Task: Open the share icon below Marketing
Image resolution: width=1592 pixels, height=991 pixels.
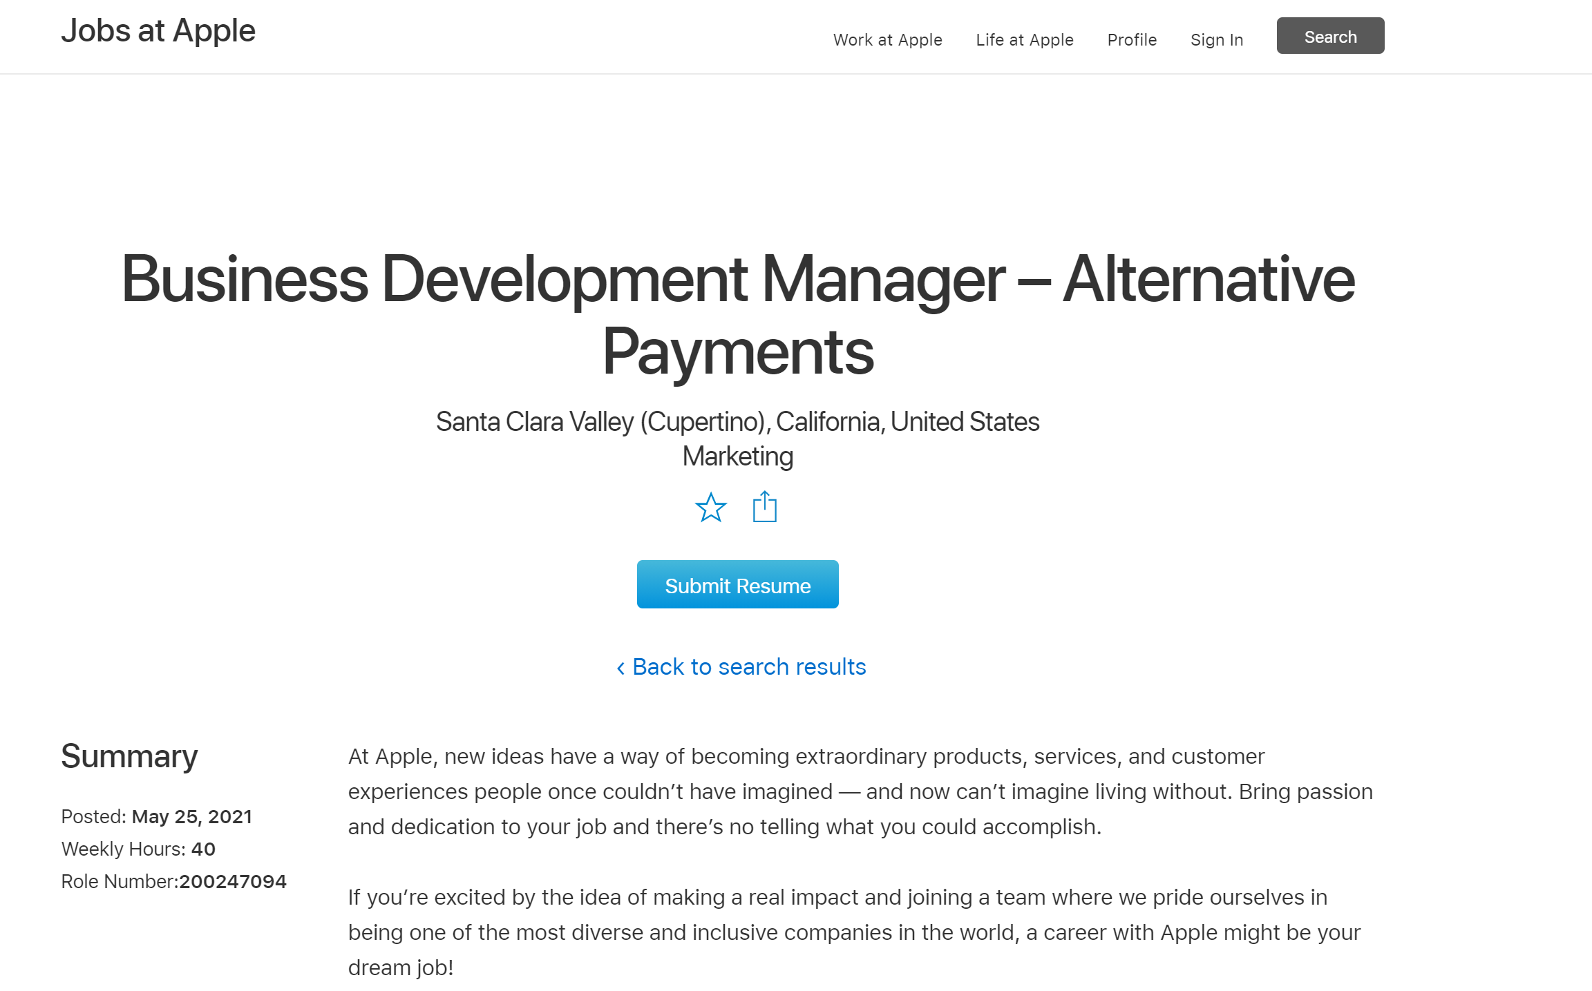Action: click(x=765, y=507)
